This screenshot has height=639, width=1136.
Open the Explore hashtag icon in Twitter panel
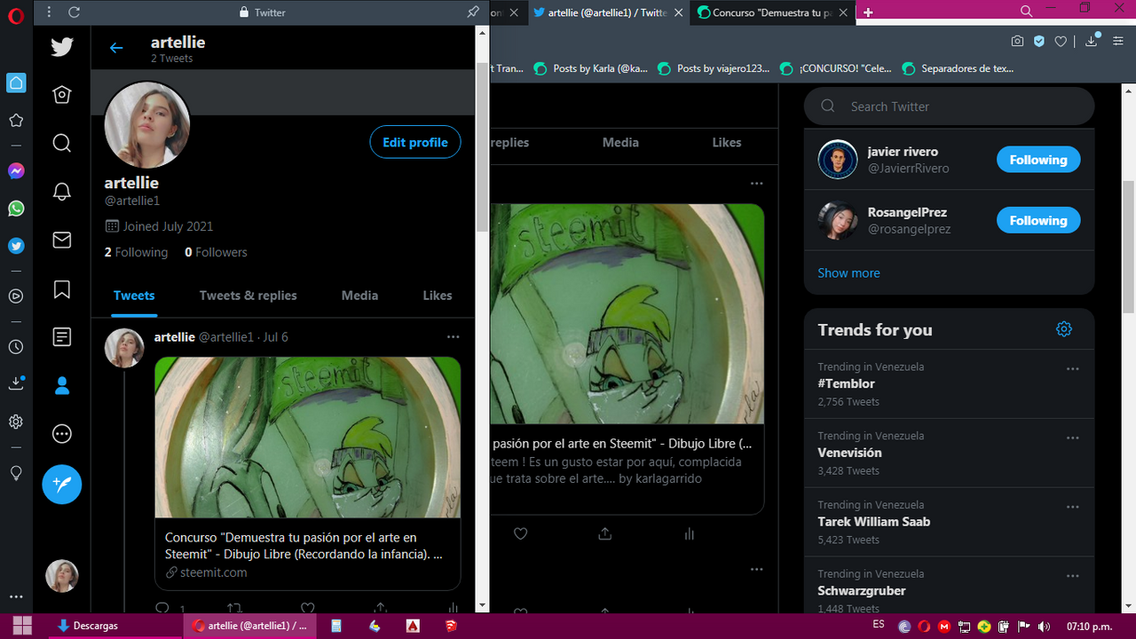[62, 143]
